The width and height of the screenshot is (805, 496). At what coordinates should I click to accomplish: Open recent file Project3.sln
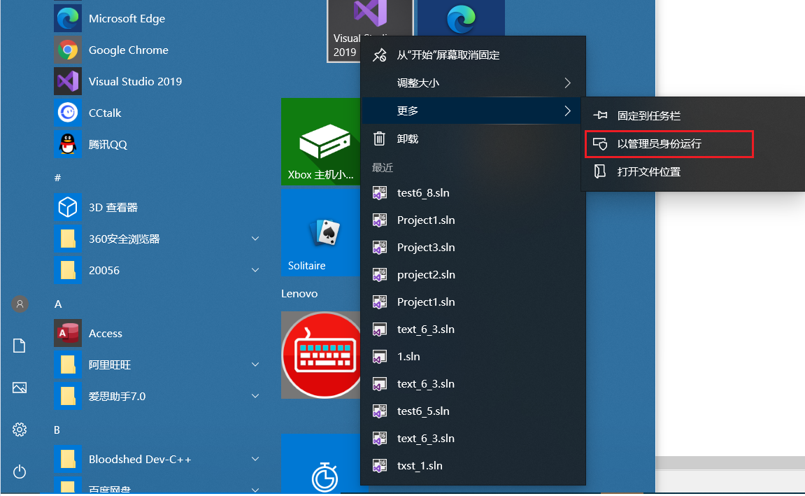(x=473, y=247)
